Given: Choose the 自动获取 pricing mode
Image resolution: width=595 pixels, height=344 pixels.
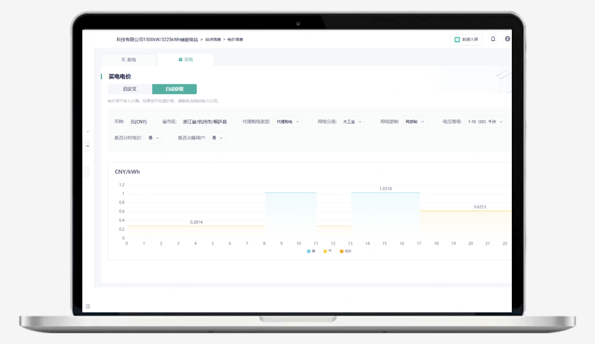Looking at the screenshot, I should (x=174, y=89).
